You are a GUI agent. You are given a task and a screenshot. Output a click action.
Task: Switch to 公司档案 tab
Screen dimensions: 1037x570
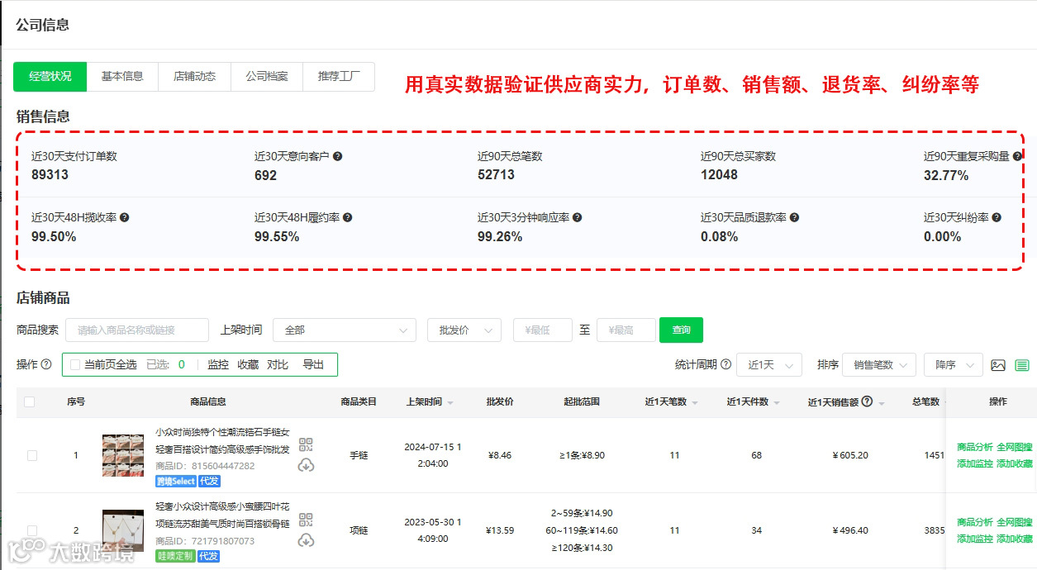pyautogui.click(x=267, y=76)
